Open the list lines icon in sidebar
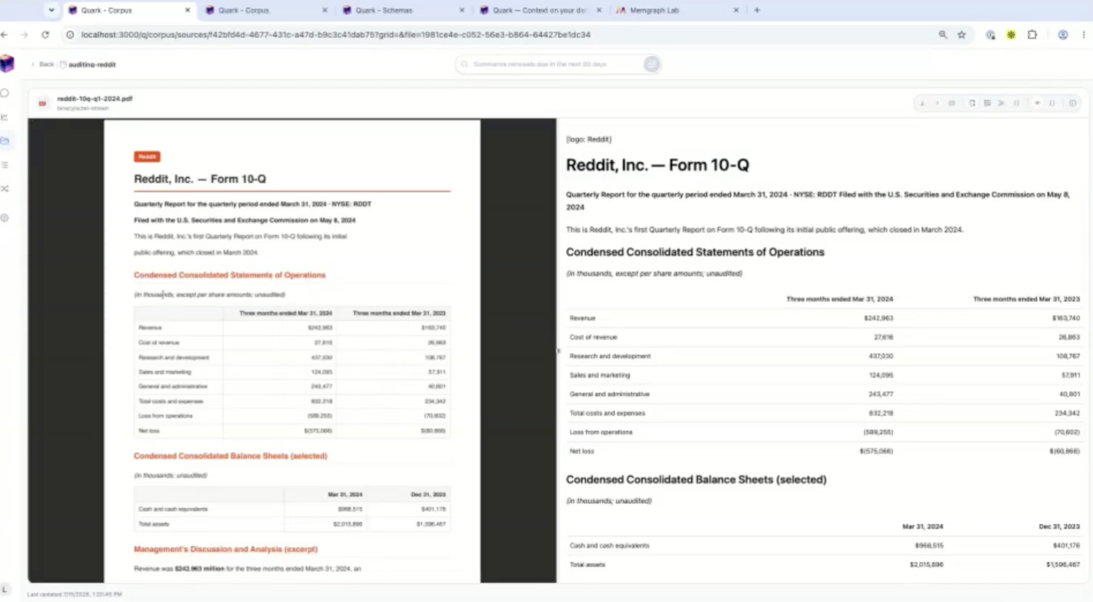This screenshot has height=602, width=1093. [x=5, y=165]
